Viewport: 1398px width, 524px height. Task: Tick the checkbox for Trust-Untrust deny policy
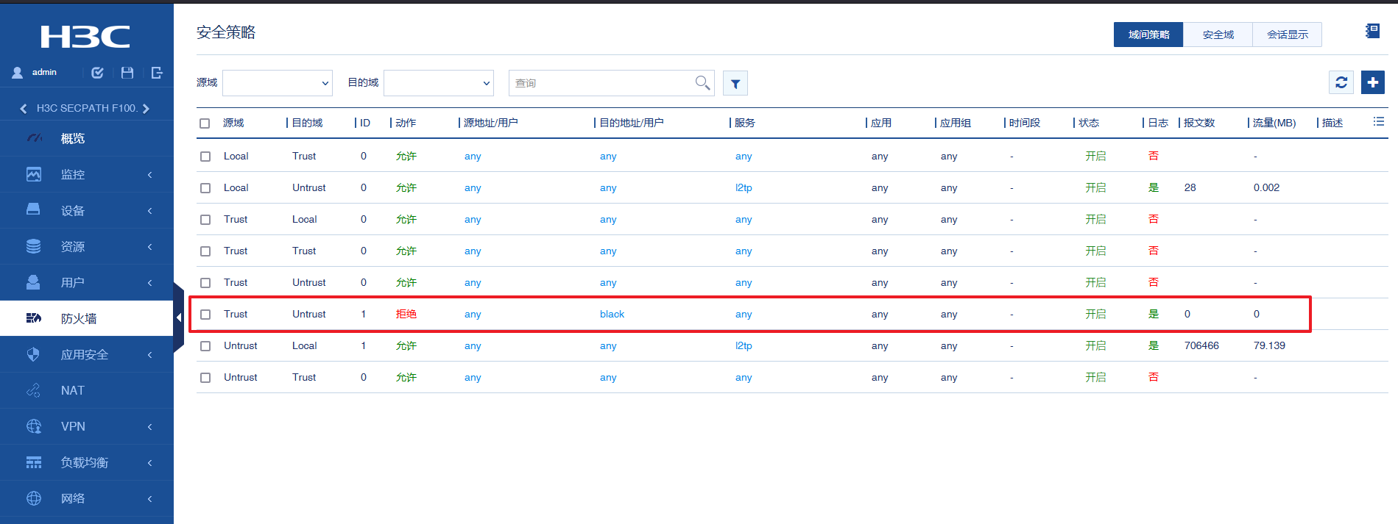pyautogui.click(x=205, y=315)
